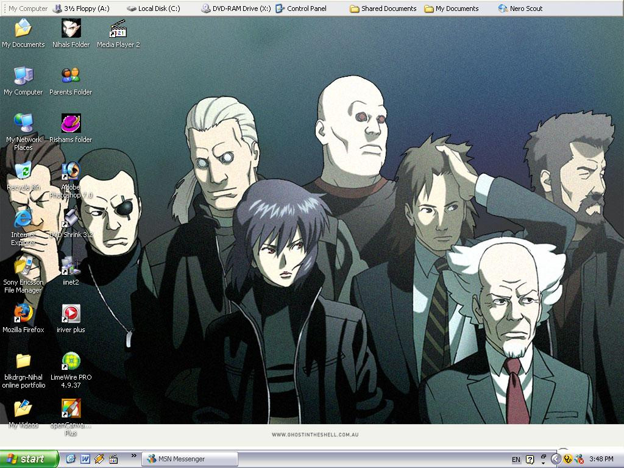Open Nero Scout from the top toolbar
The height and width of the screenshot is (468, 624).
520,9
